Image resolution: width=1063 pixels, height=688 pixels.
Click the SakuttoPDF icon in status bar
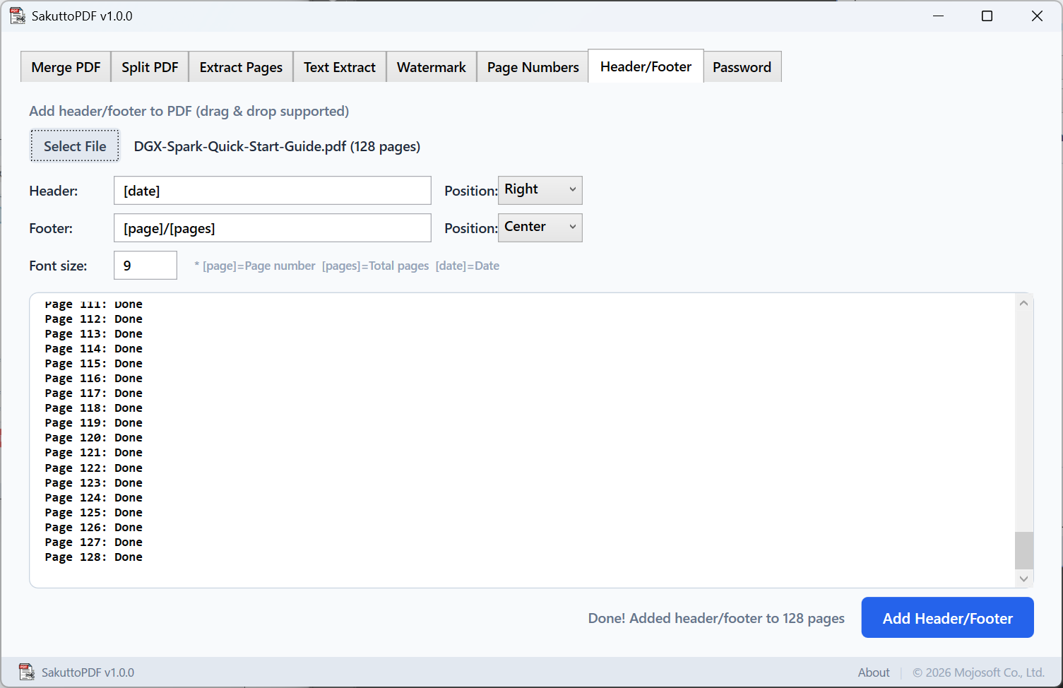coord(26,672)
